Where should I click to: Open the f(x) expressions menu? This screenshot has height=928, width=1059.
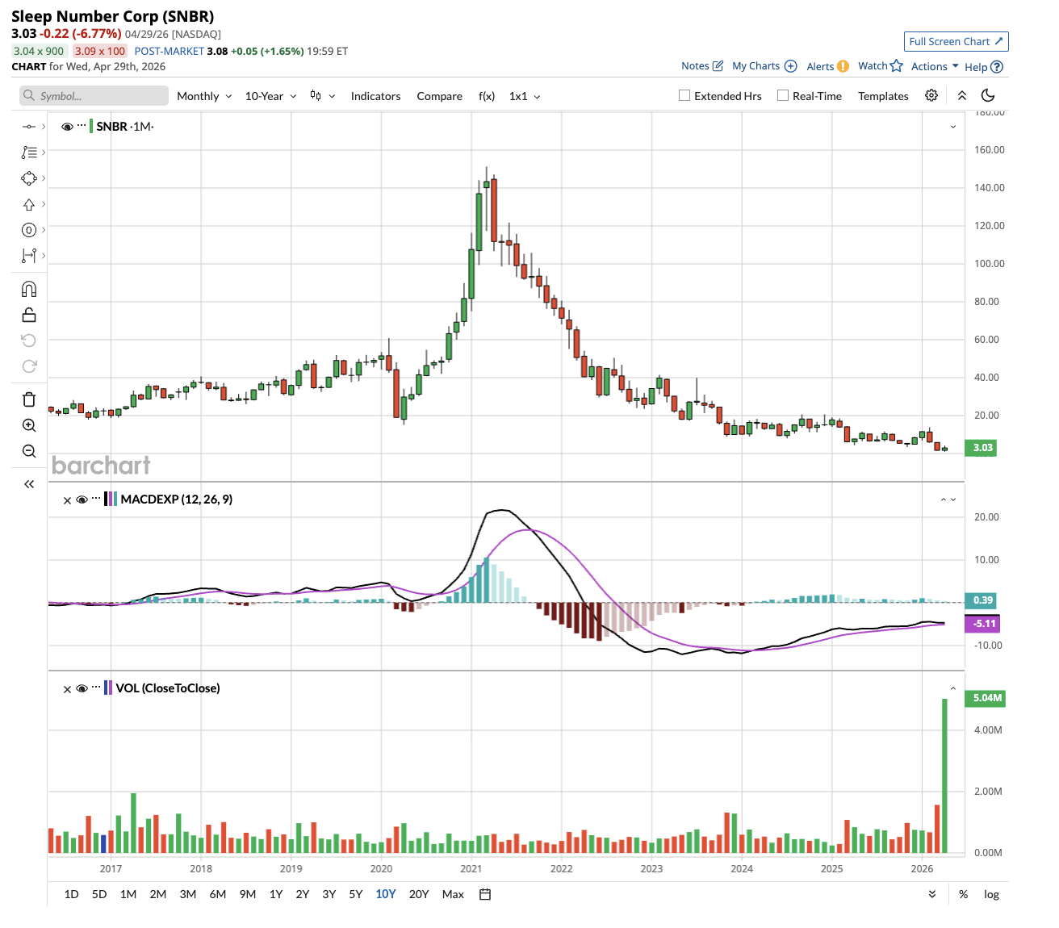point(487,96)
